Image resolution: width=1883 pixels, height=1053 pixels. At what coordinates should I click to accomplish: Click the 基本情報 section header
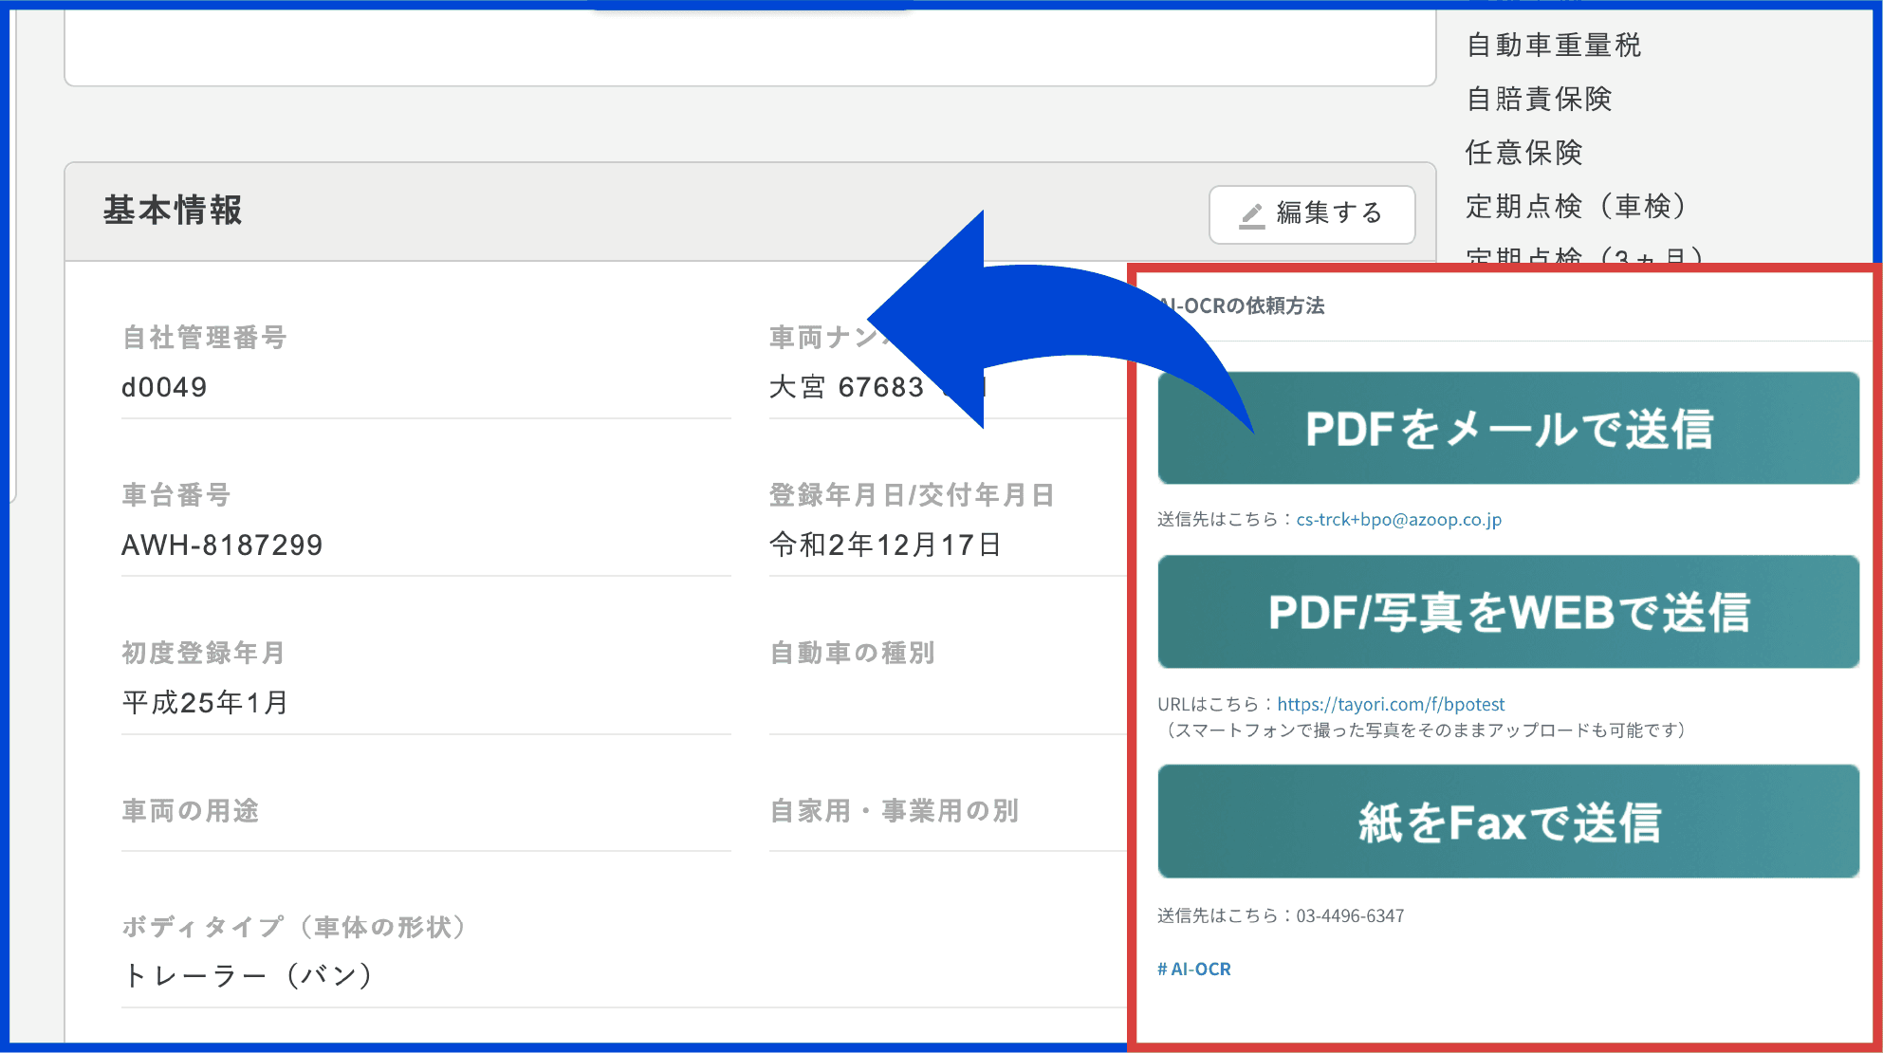point(173,211)
